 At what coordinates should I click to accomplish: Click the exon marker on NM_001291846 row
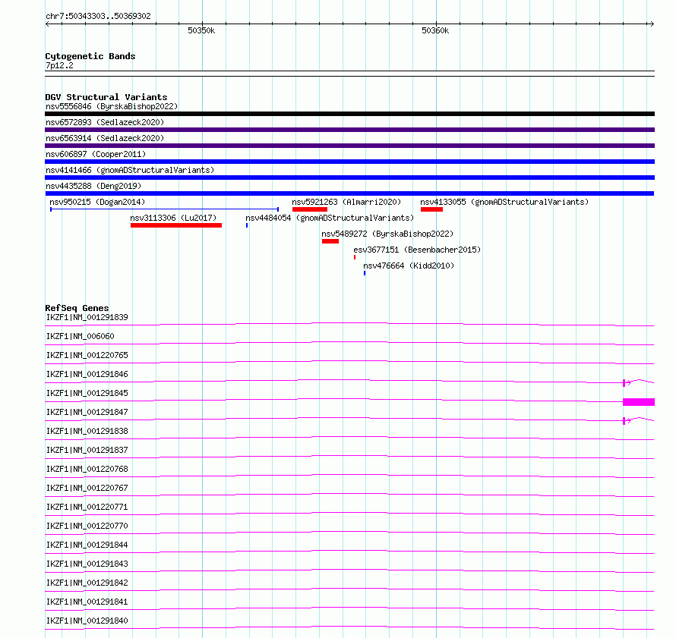(624, 382)
